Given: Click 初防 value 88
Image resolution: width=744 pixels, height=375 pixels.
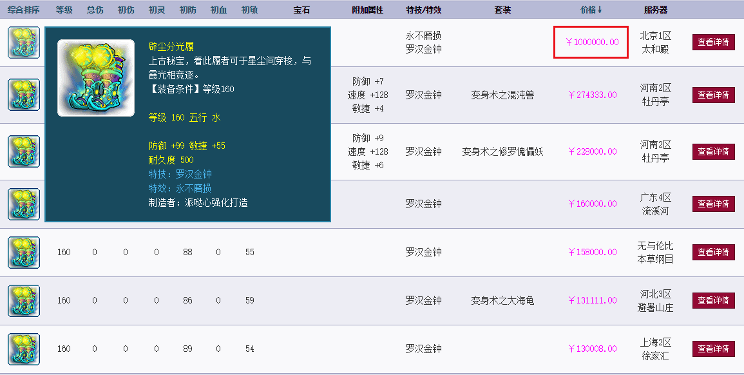Looking at the screenshot, I should point(188,252).
